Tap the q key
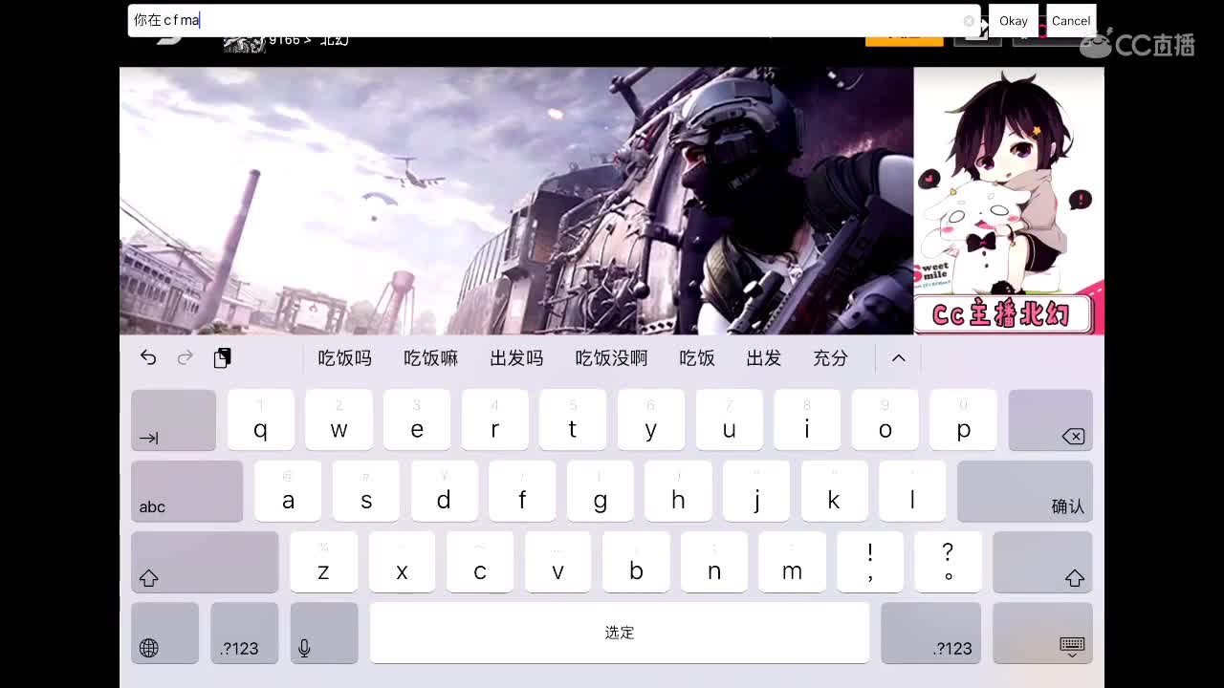The image size is (1224, 688). [260, 419]
